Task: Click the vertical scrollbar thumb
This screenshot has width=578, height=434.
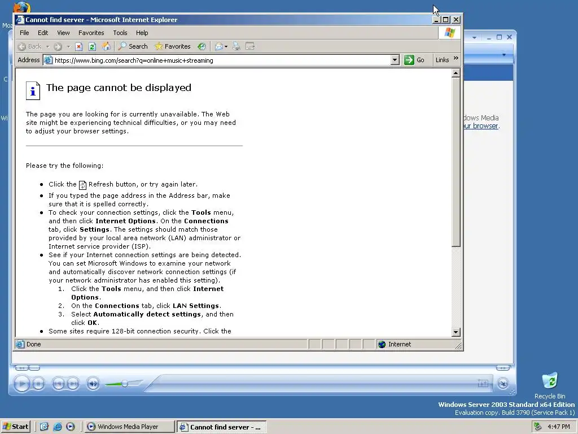Action: (456, 162)
